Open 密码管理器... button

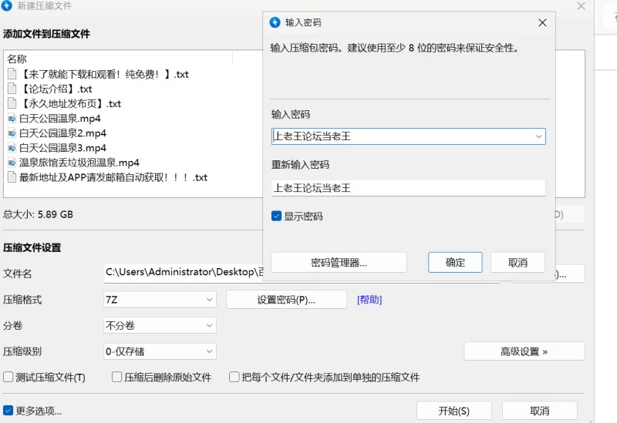339,263
